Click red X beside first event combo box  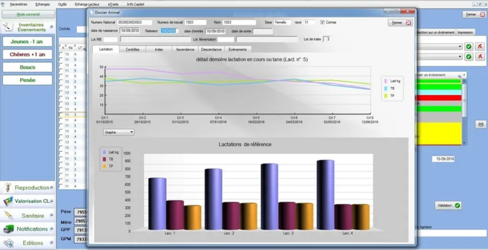(479, 47)
